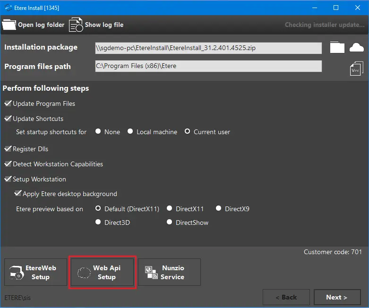The image size is (369, 308).
Task: Choose DirectShow preview mode
Action: [x=170, y=222]
